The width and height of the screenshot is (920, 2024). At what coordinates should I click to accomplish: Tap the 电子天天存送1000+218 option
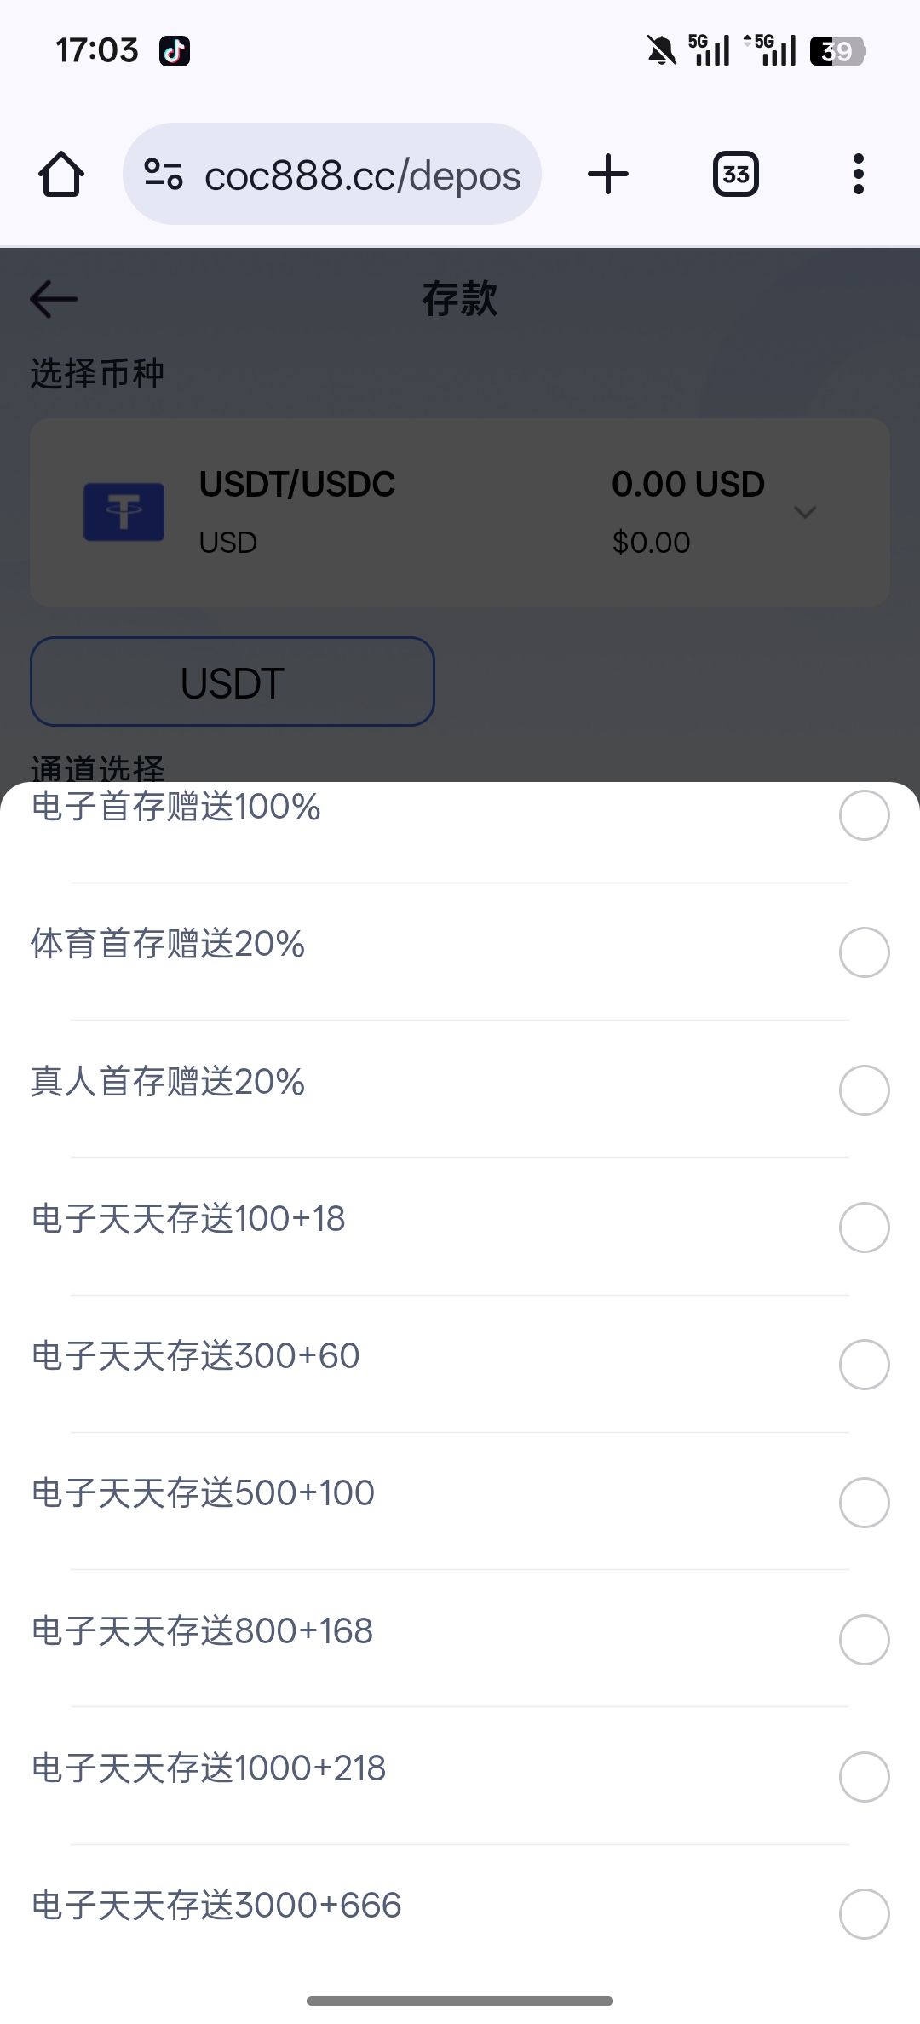(x=209, y=1768)
